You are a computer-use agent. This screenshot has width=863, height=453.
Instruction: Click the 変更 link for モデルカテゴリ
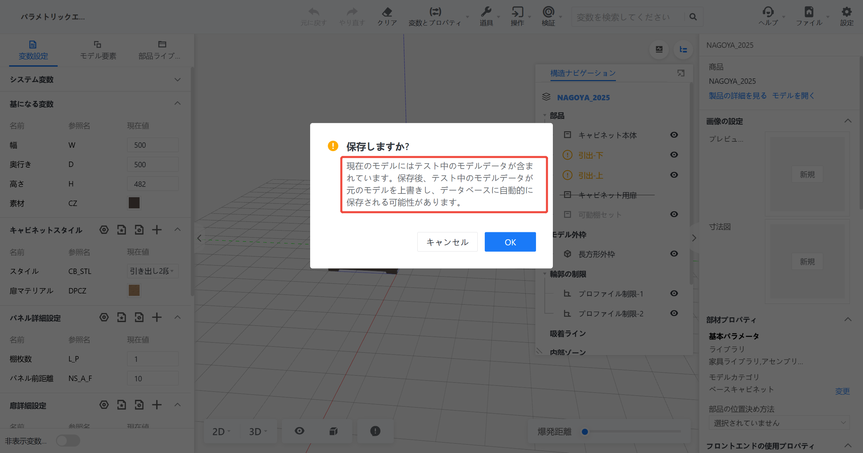(842, 391)
